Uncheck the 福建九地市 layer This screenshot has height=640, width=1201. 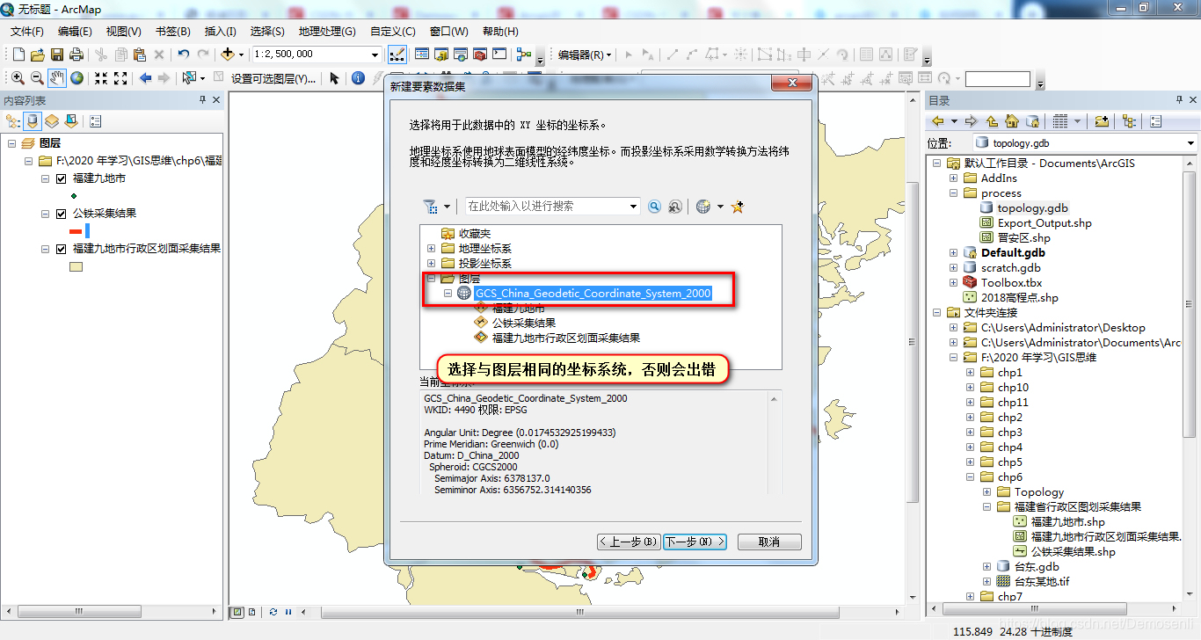[61, 178]
